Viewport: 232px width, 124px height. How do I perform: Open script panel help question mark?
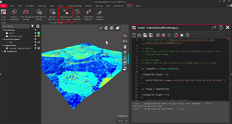pyautogui.click(x=221, y=28)
